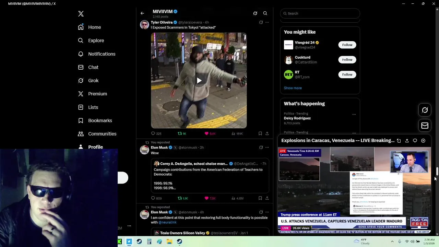439x247 pixels.
Task: Open Explore in the sidebar
Action: (91, 40)
